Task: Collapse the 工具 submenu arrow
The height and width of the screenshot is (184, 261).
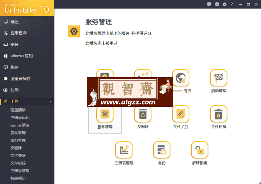Action: click(51, 102)
